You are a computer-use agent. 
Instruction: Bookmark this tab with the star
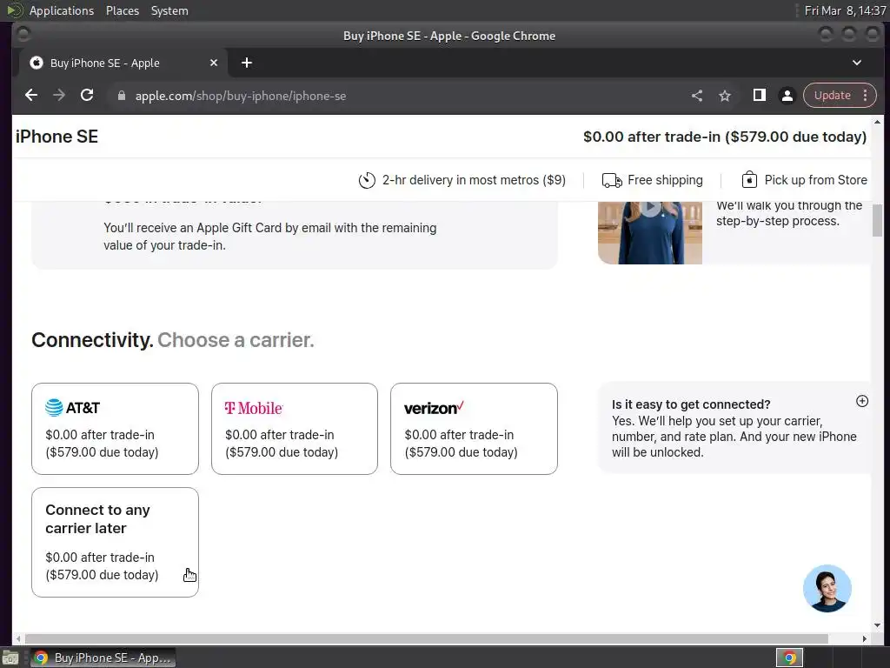pyautogui.click(x=725, y=96)
